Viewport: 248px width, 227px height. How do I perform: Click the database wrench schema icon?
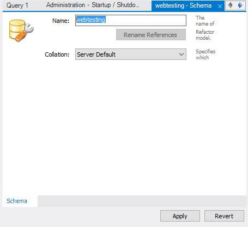[21, 30]
